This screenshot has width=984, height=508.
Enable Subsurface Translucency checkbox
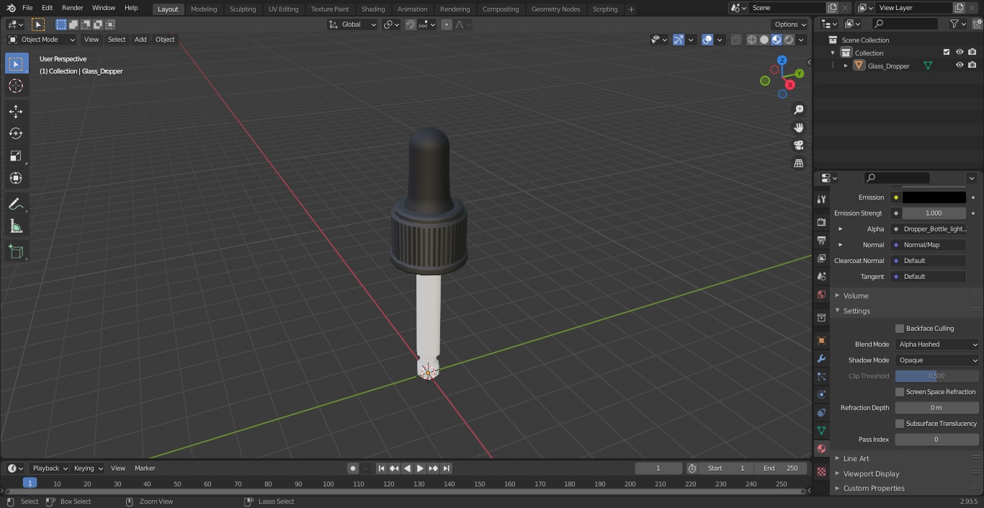click(900, 423)
